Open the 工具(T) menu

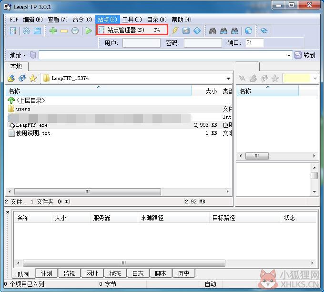[x=132, y=20]
